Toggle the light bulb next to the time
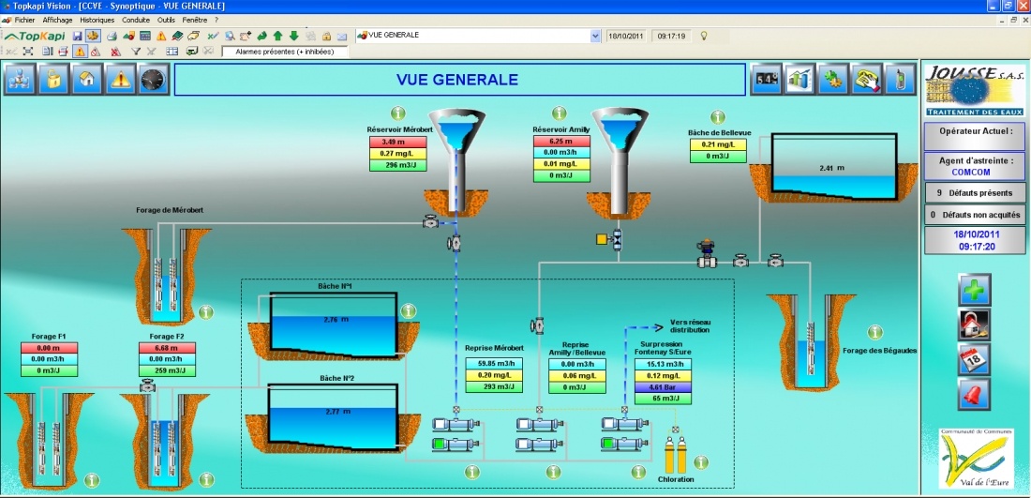The height and width of the screenshot is (498, 1031). (703, 36)
